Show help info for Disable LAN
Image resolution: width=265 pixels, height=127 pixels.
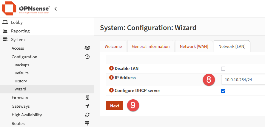click(x=112, y=68)
